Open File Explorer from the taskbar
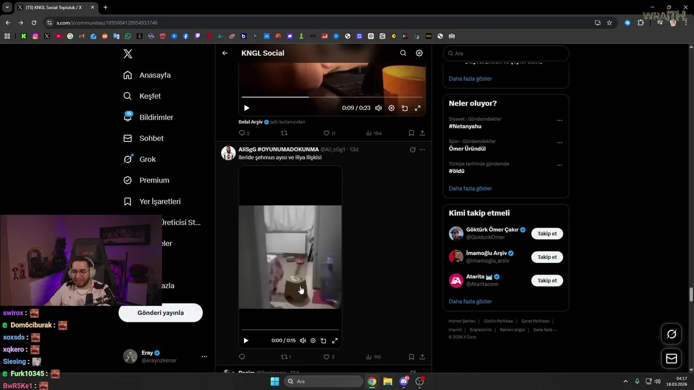 (x=388, y=381)
